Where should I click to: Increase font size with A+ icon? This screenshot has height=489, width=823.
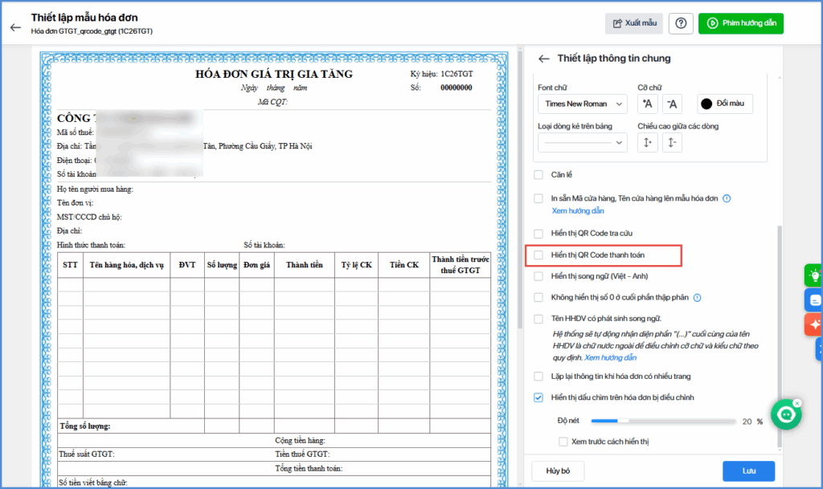[648, 104]
